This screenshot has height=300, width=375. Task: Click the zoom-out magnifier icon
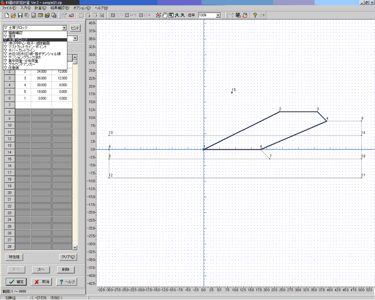(183, 15)
